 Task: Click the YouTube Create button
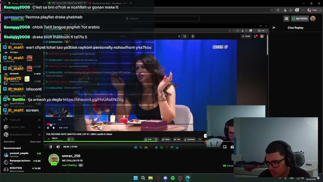tap(246, 36)
